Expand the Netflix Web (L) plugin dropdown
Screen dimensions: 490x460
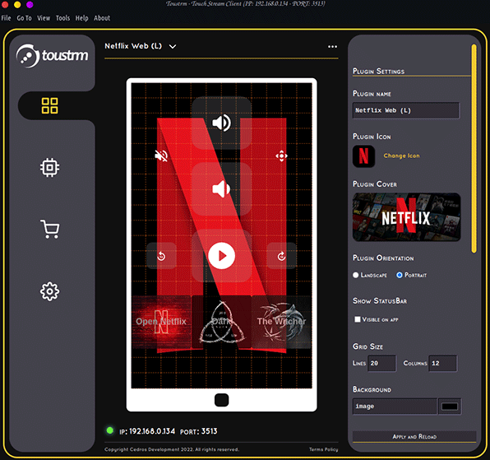pyautogui.click(x=173, y=47)
